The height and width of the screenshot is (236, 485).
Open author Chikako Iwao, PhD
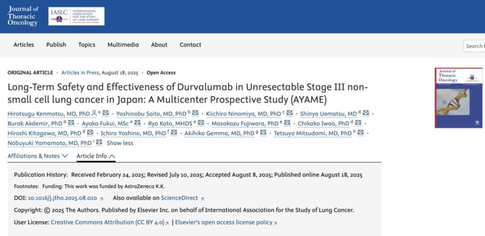tap(323, 124)
